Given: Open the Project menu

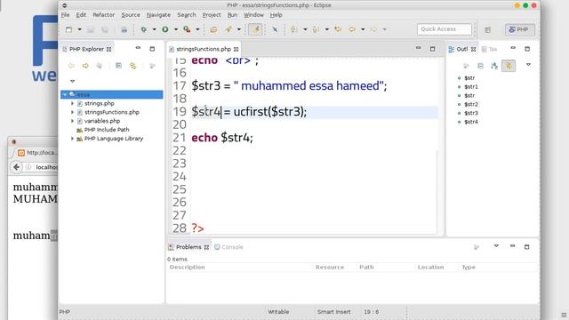Looking at the screenshot, I should (212, 15).
